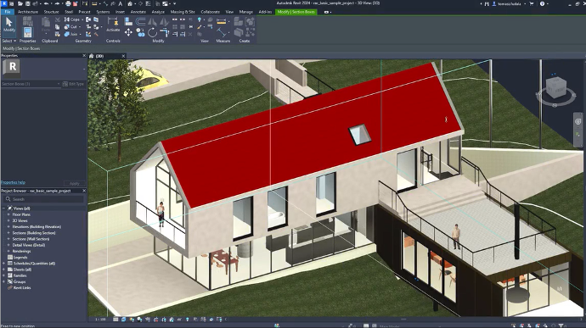Click the ViewCube navigation widget
The width and height of the screenshot is (586, 328).
[556, 89]
